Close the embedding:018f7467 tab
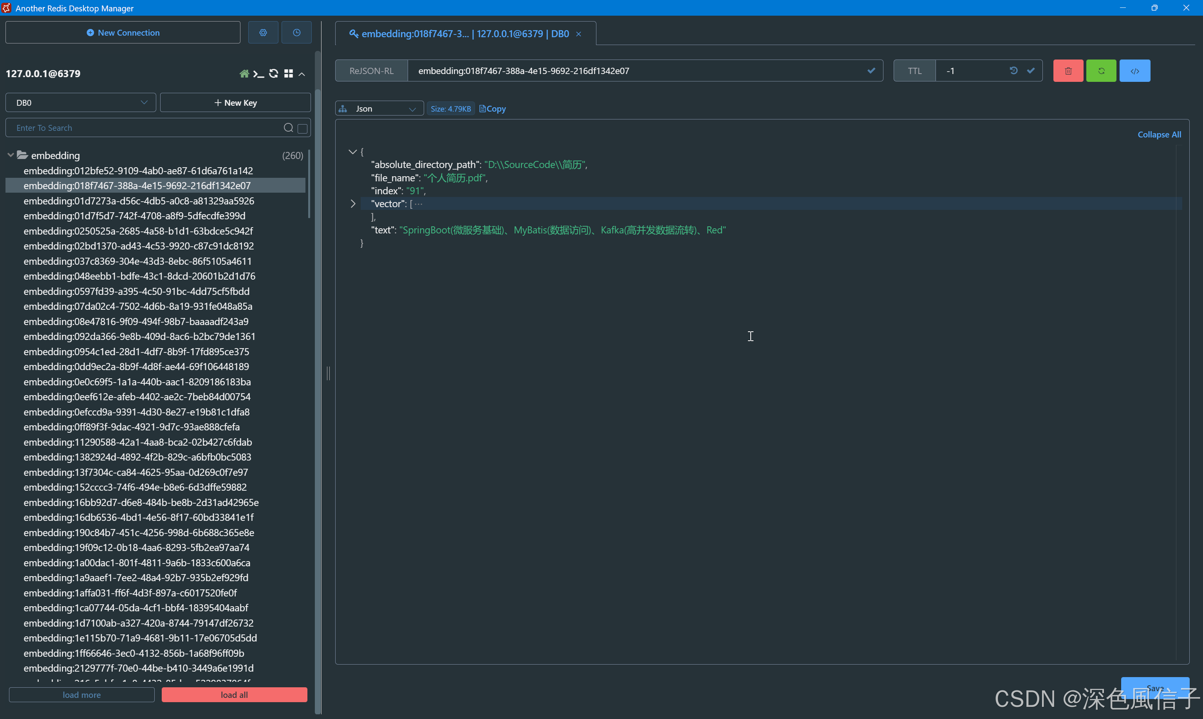The width and height of the screenshot is (1203, 719). 578,34
